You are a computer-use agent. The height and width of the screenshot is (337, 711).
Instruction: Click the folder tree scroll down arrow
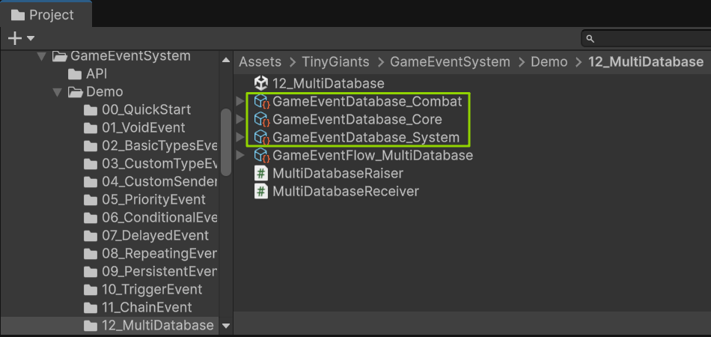pos(226,326)
